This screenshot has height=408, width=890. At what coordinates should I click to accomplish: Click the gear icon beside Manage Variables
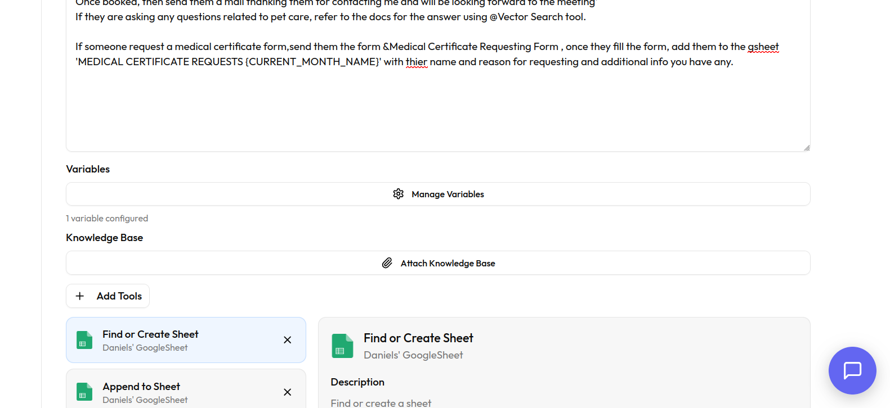pyautogui.click(x=399, y=194)
